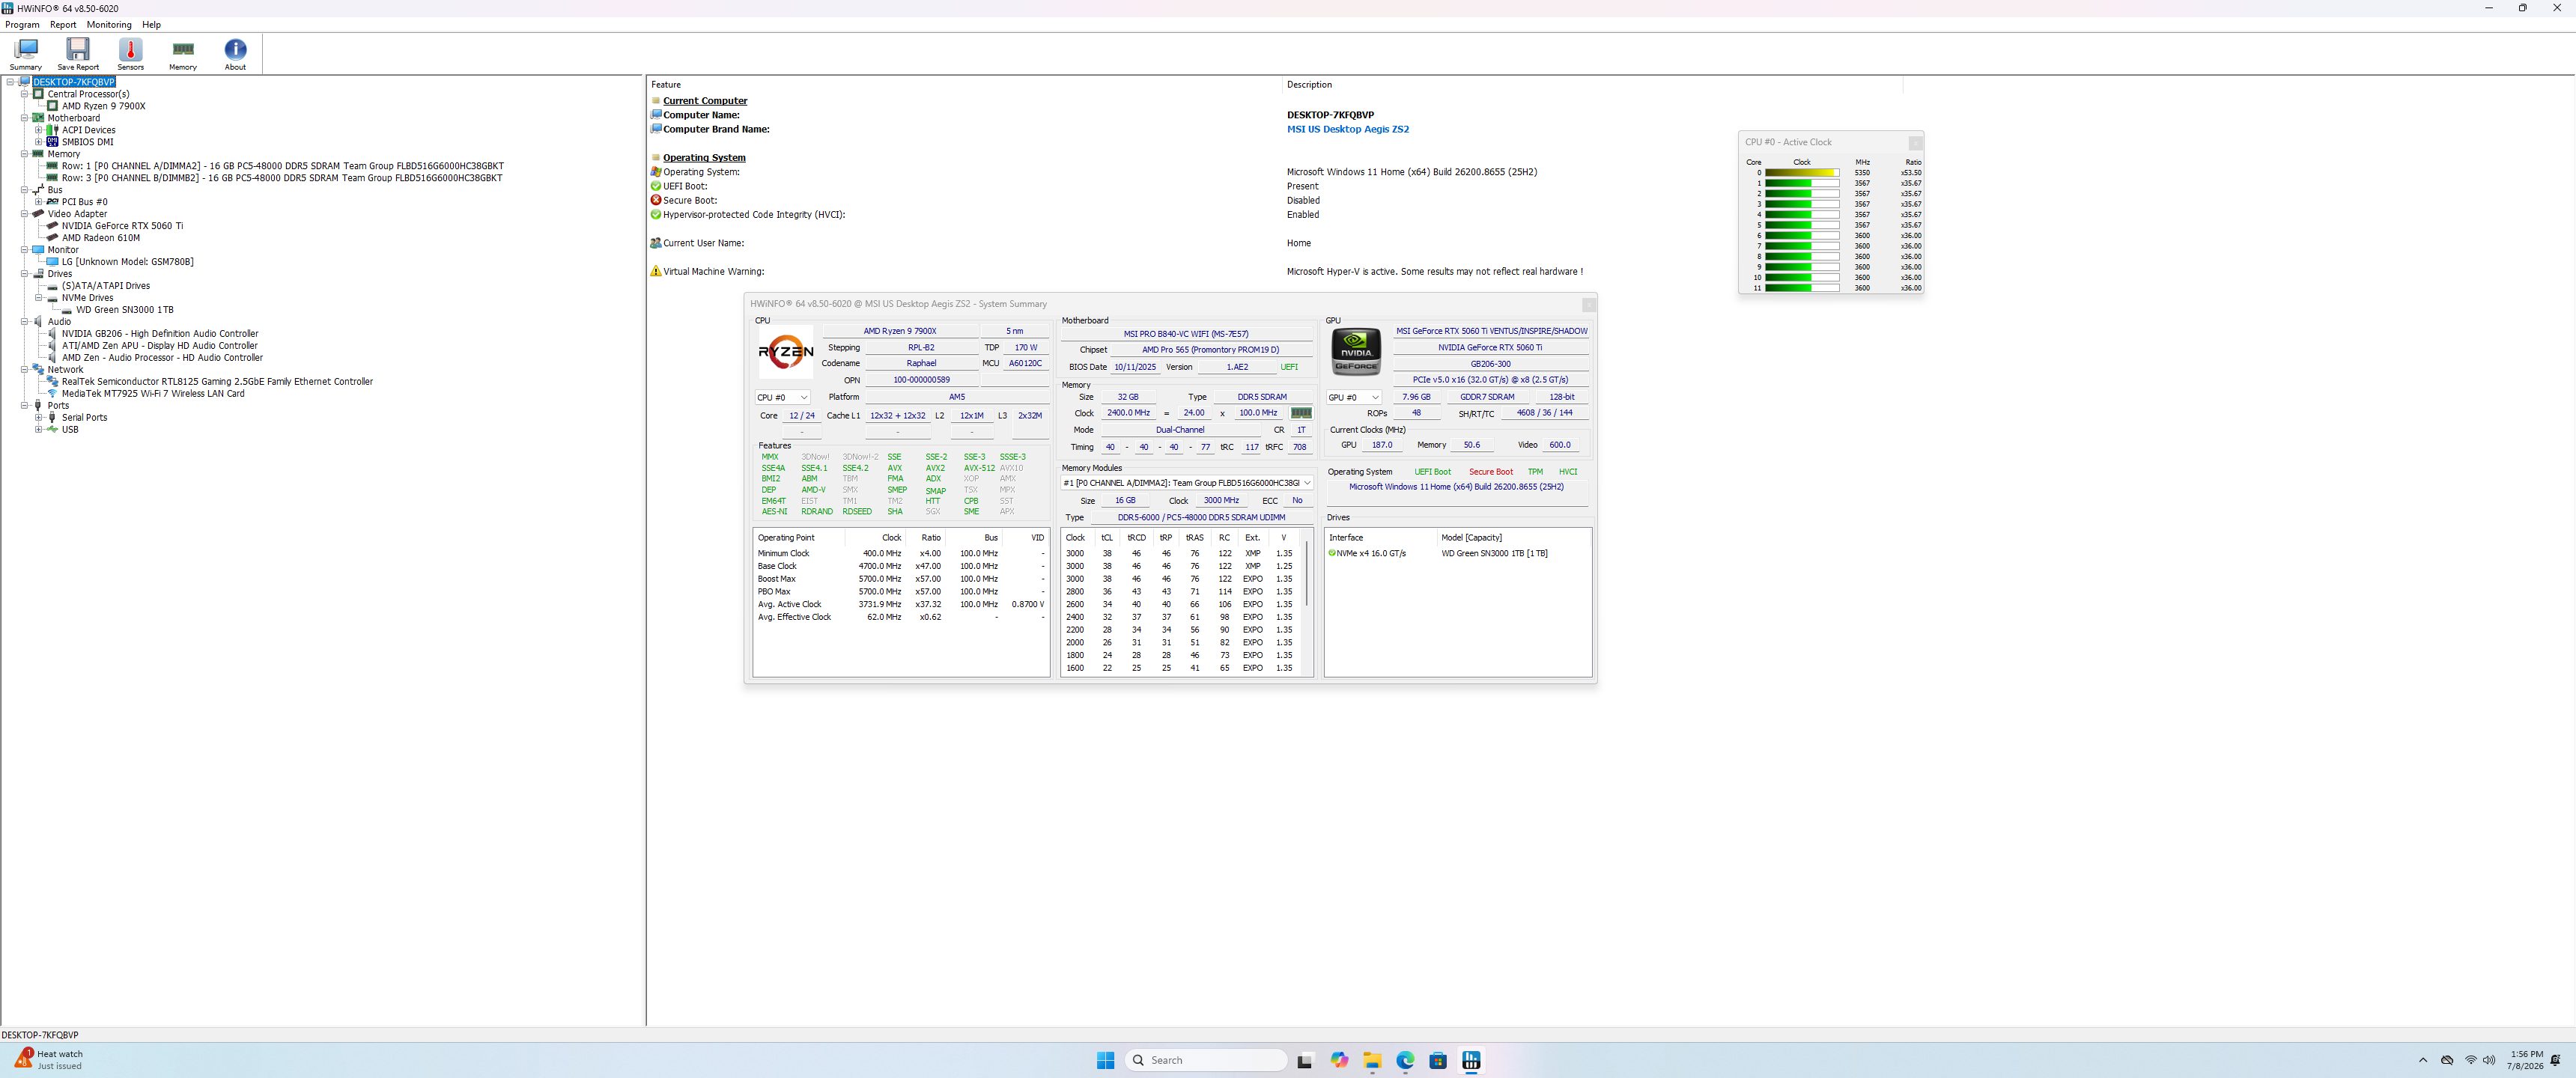Collapse the Audio node in the tree
The image size is (2576, 1078).
(x=24, y=322)
